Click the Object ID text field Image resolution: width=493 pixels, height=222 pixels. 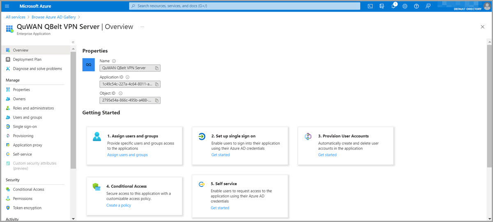click(x=130, y=100)
